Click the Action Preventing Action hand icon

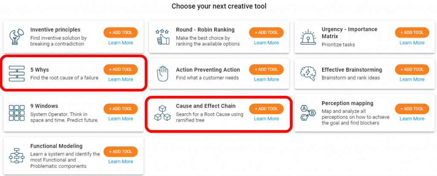point(162,73)
